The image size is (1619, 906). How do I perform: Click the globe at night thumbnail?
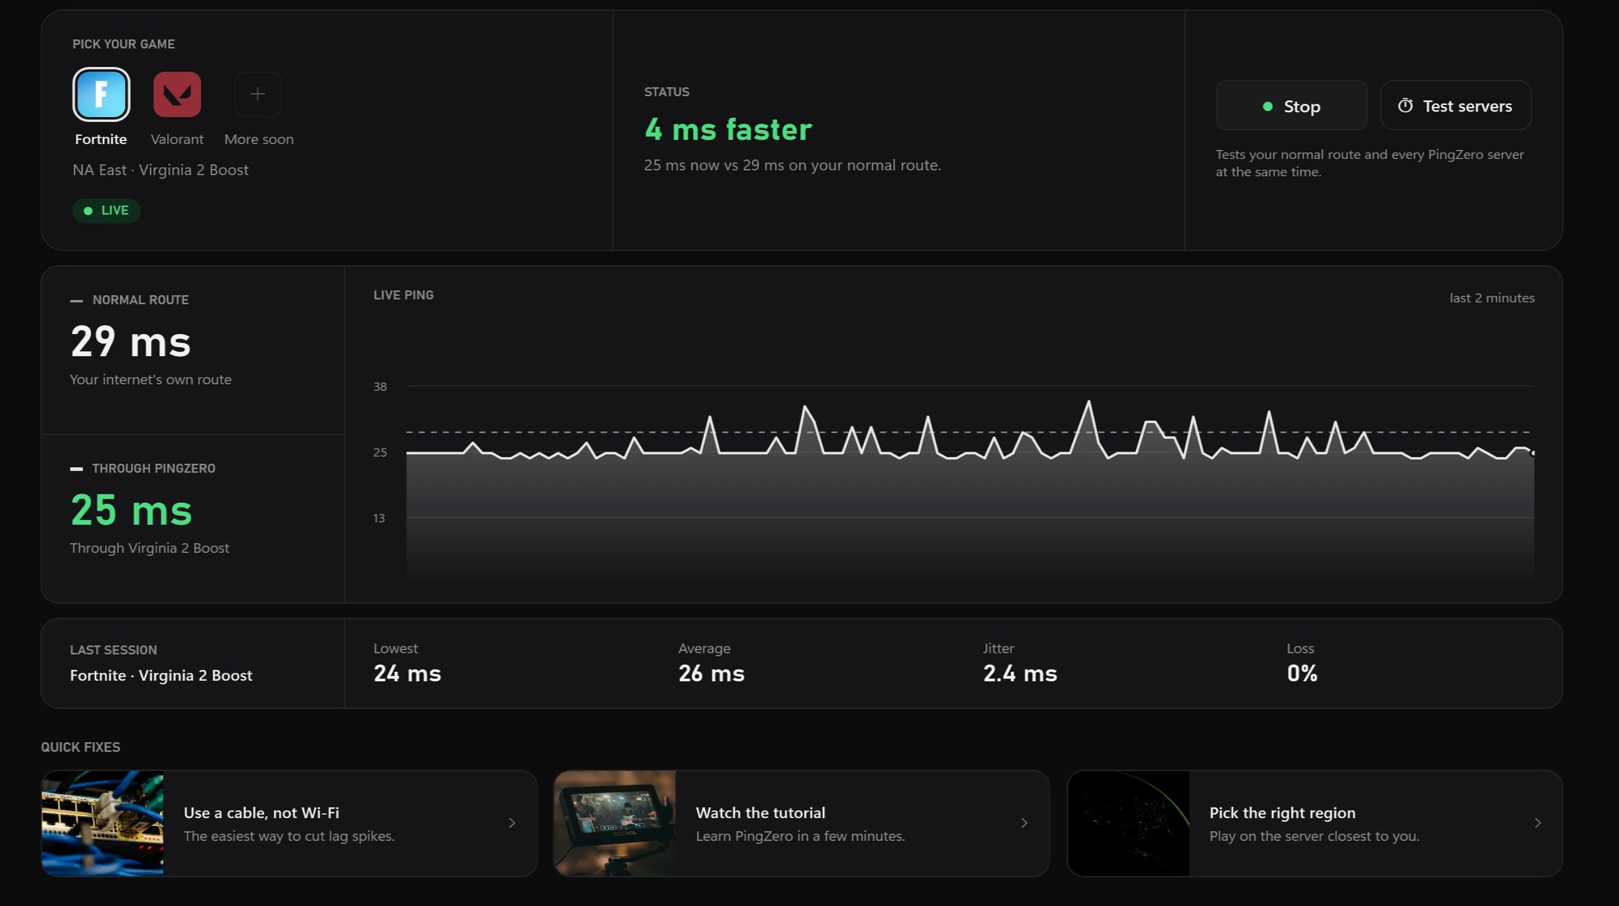coord(1128,823)
